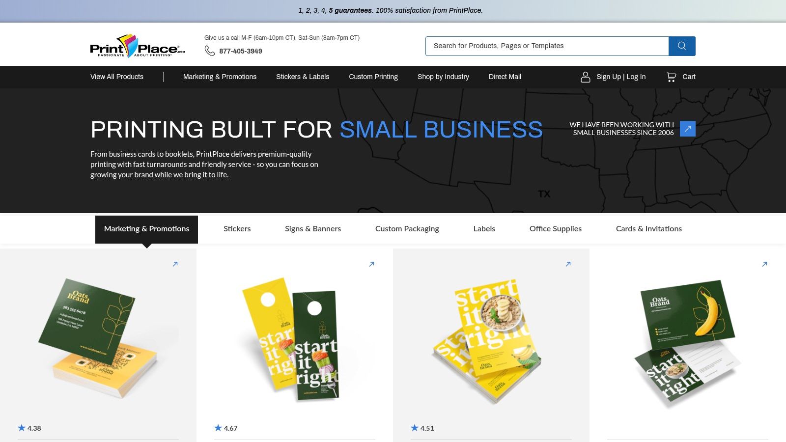Open the Oats Brand business cards thumbnail
The height and width of the screenshot is (442, 786).
pyautogui.click(x=98, y=339)
